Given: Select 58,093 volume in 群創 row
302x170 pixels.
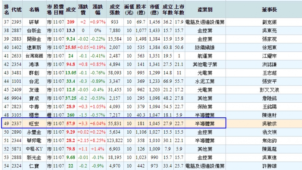Looking at the screenshot, I should pyautogui.click(x=115, y=73).
